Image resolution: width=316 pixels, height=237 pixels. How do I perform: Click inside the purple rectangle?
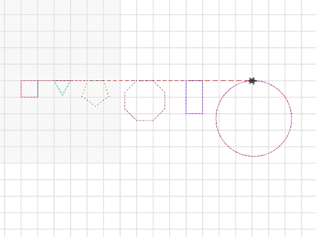click(x=194, y=97)
